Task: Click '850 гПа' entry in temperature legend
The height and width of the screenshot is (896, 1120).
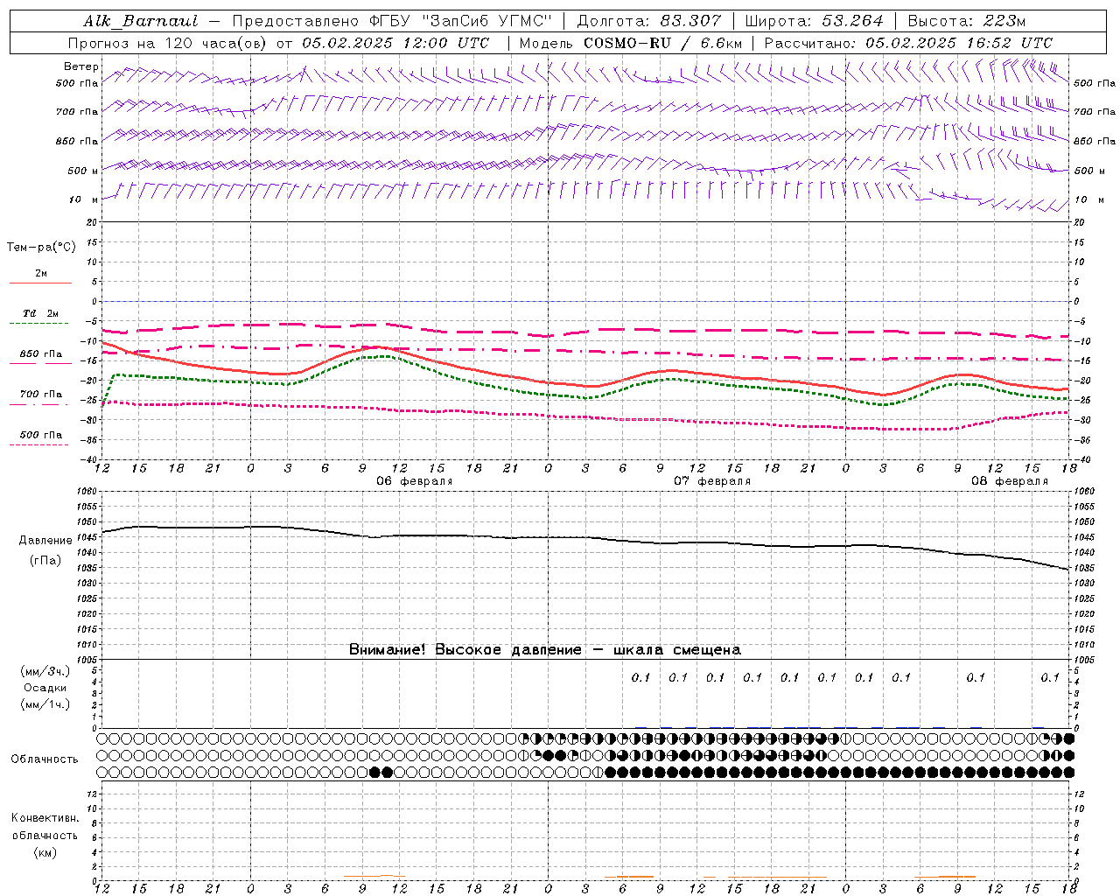Action: (41, 354)
